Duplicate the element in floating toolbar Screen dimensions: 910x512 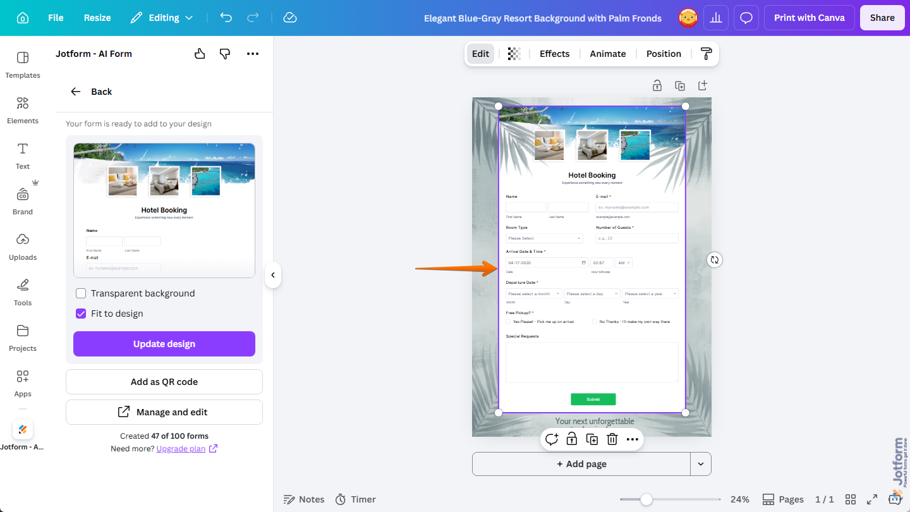pos(592,439)
